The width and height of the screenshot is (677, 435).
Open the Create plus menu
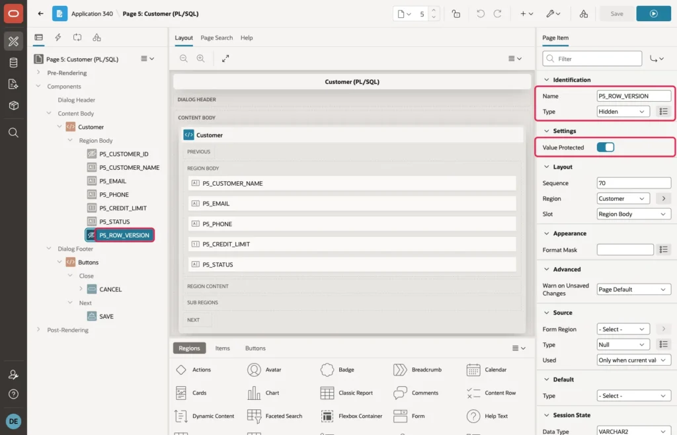526,14
